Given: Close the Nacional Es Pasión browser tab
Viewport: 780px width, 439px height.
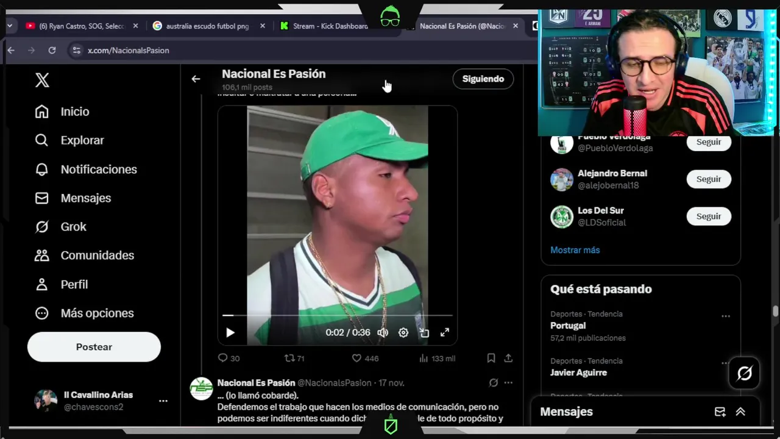Looking at the screenshot, I should point(516,26).
